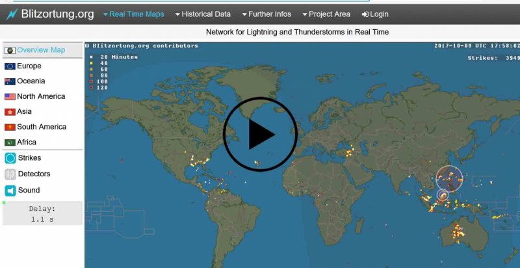Toggle the Detectors antenna icon
The height and width of the screenshot is (268, 520).
point(10,174)
